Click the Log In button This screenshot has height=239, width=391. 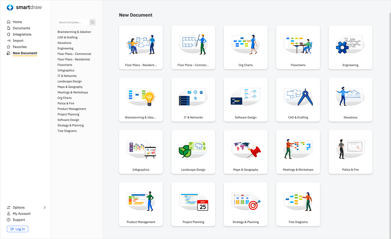[x=17, y=229]
